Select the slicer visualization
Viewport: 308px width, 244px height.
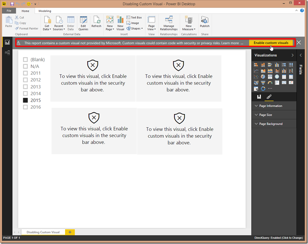[x=256, y=89]
